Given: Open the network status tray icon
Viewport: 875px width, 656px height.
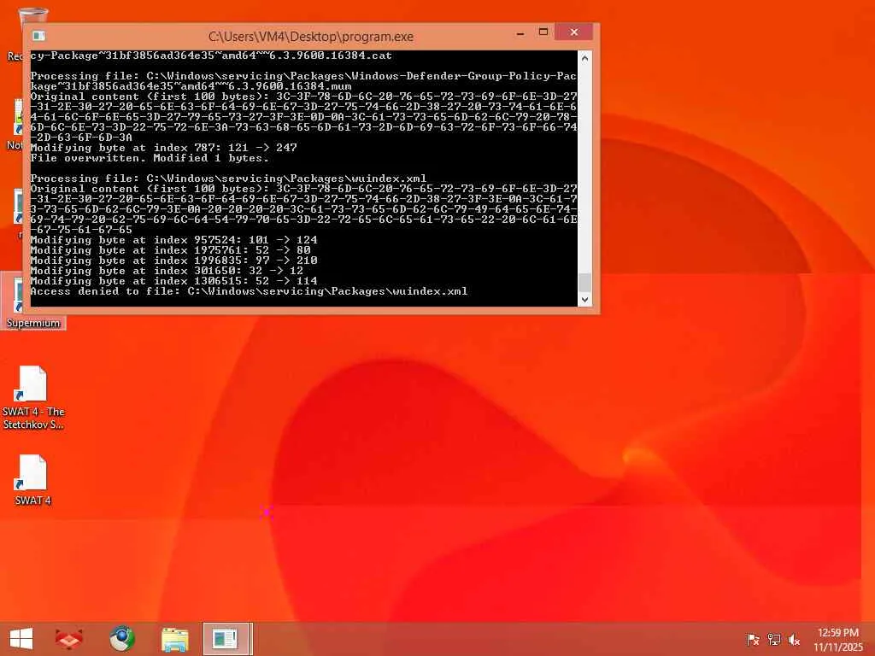Looking at the screenshot, I should (x=773, y=640).
